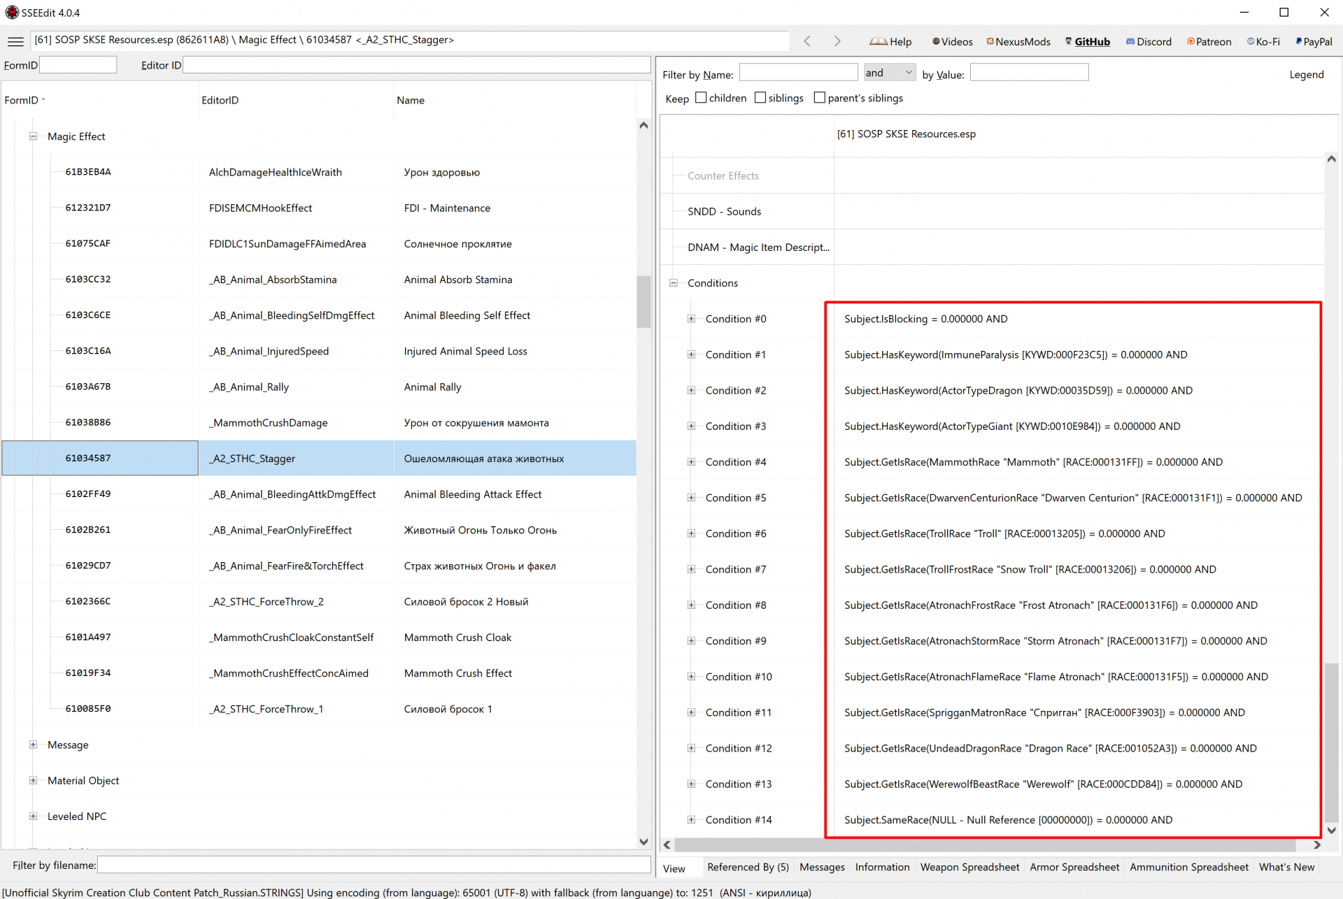
Task: Collapse the Magic Effect tree node
Action: [x=33, y=136]
